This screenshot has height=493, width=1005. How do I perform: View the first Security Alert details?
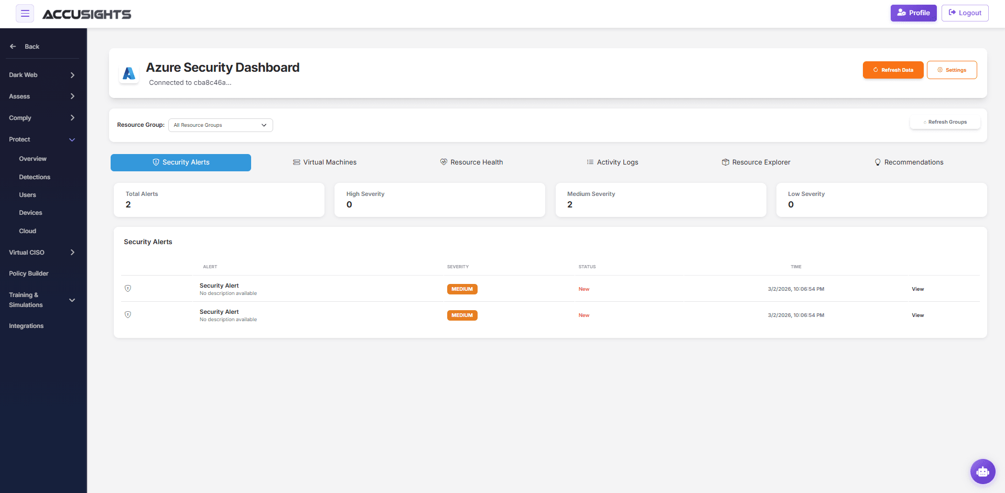tap(917, 289)
